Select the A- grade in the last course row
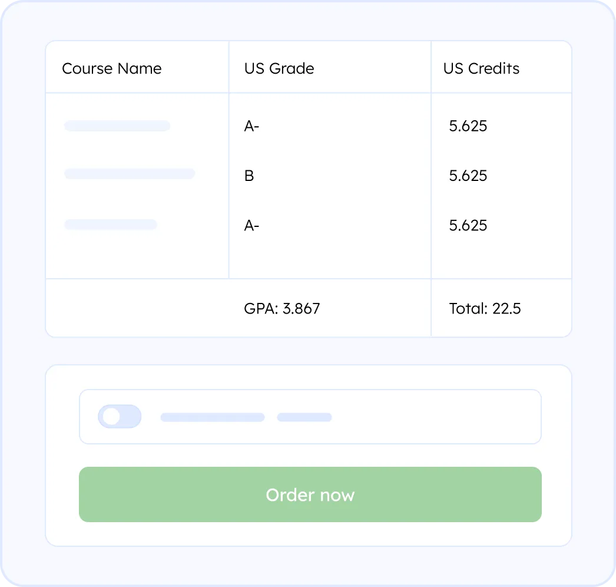 pyautogui.click(x=251, y=226)
